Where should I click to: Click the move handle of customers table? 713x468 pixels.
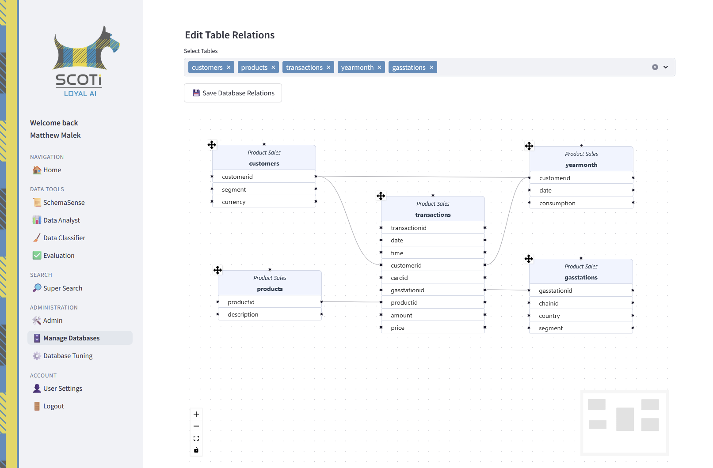[212, 145]
